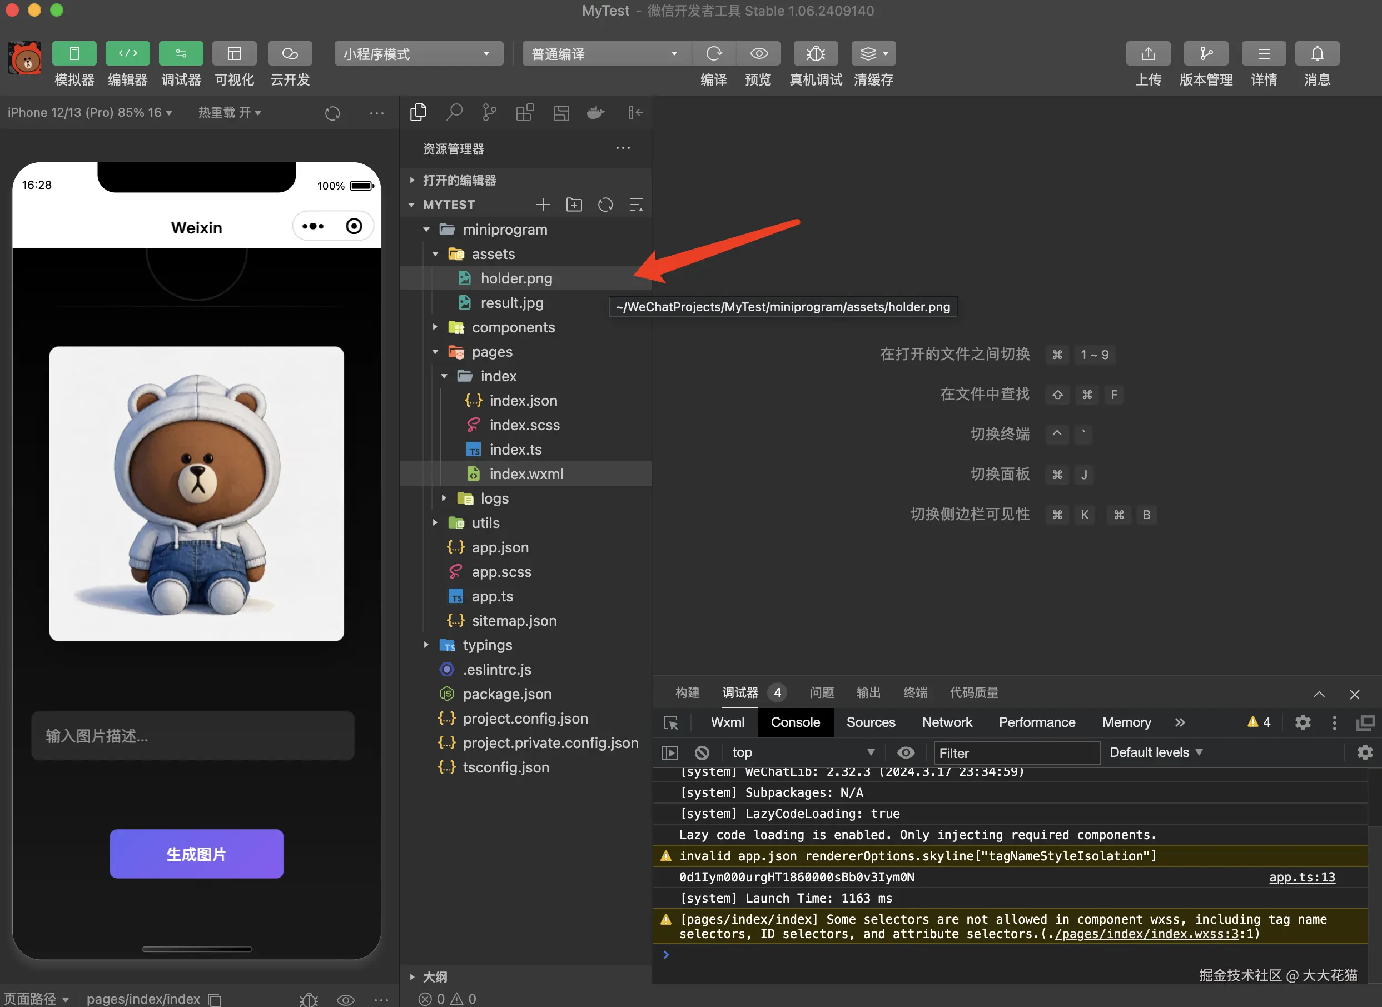The image size is (1382, 1007).
Task: Open index.ts in the file tree
Action: tap(515, 449)
